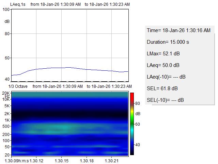Click the 100 dB label on level chart

click(x=6, y=10)
